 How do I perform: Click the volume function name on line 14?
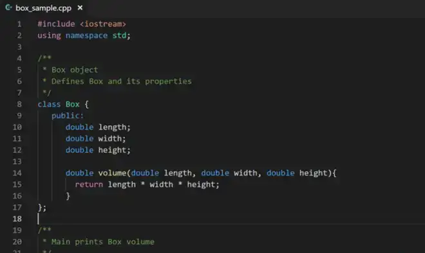[112, 173]
